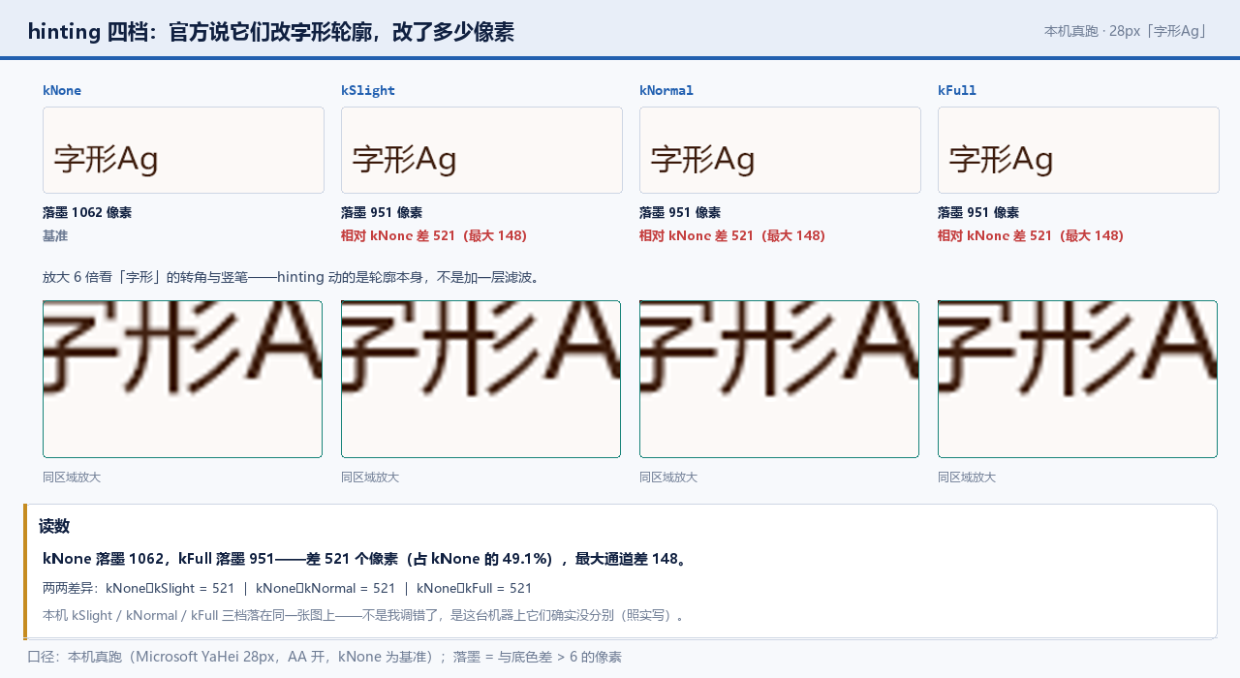Select the kNormal column label
The width and height of the screenshot is (1240, 678).
(666, 90)
